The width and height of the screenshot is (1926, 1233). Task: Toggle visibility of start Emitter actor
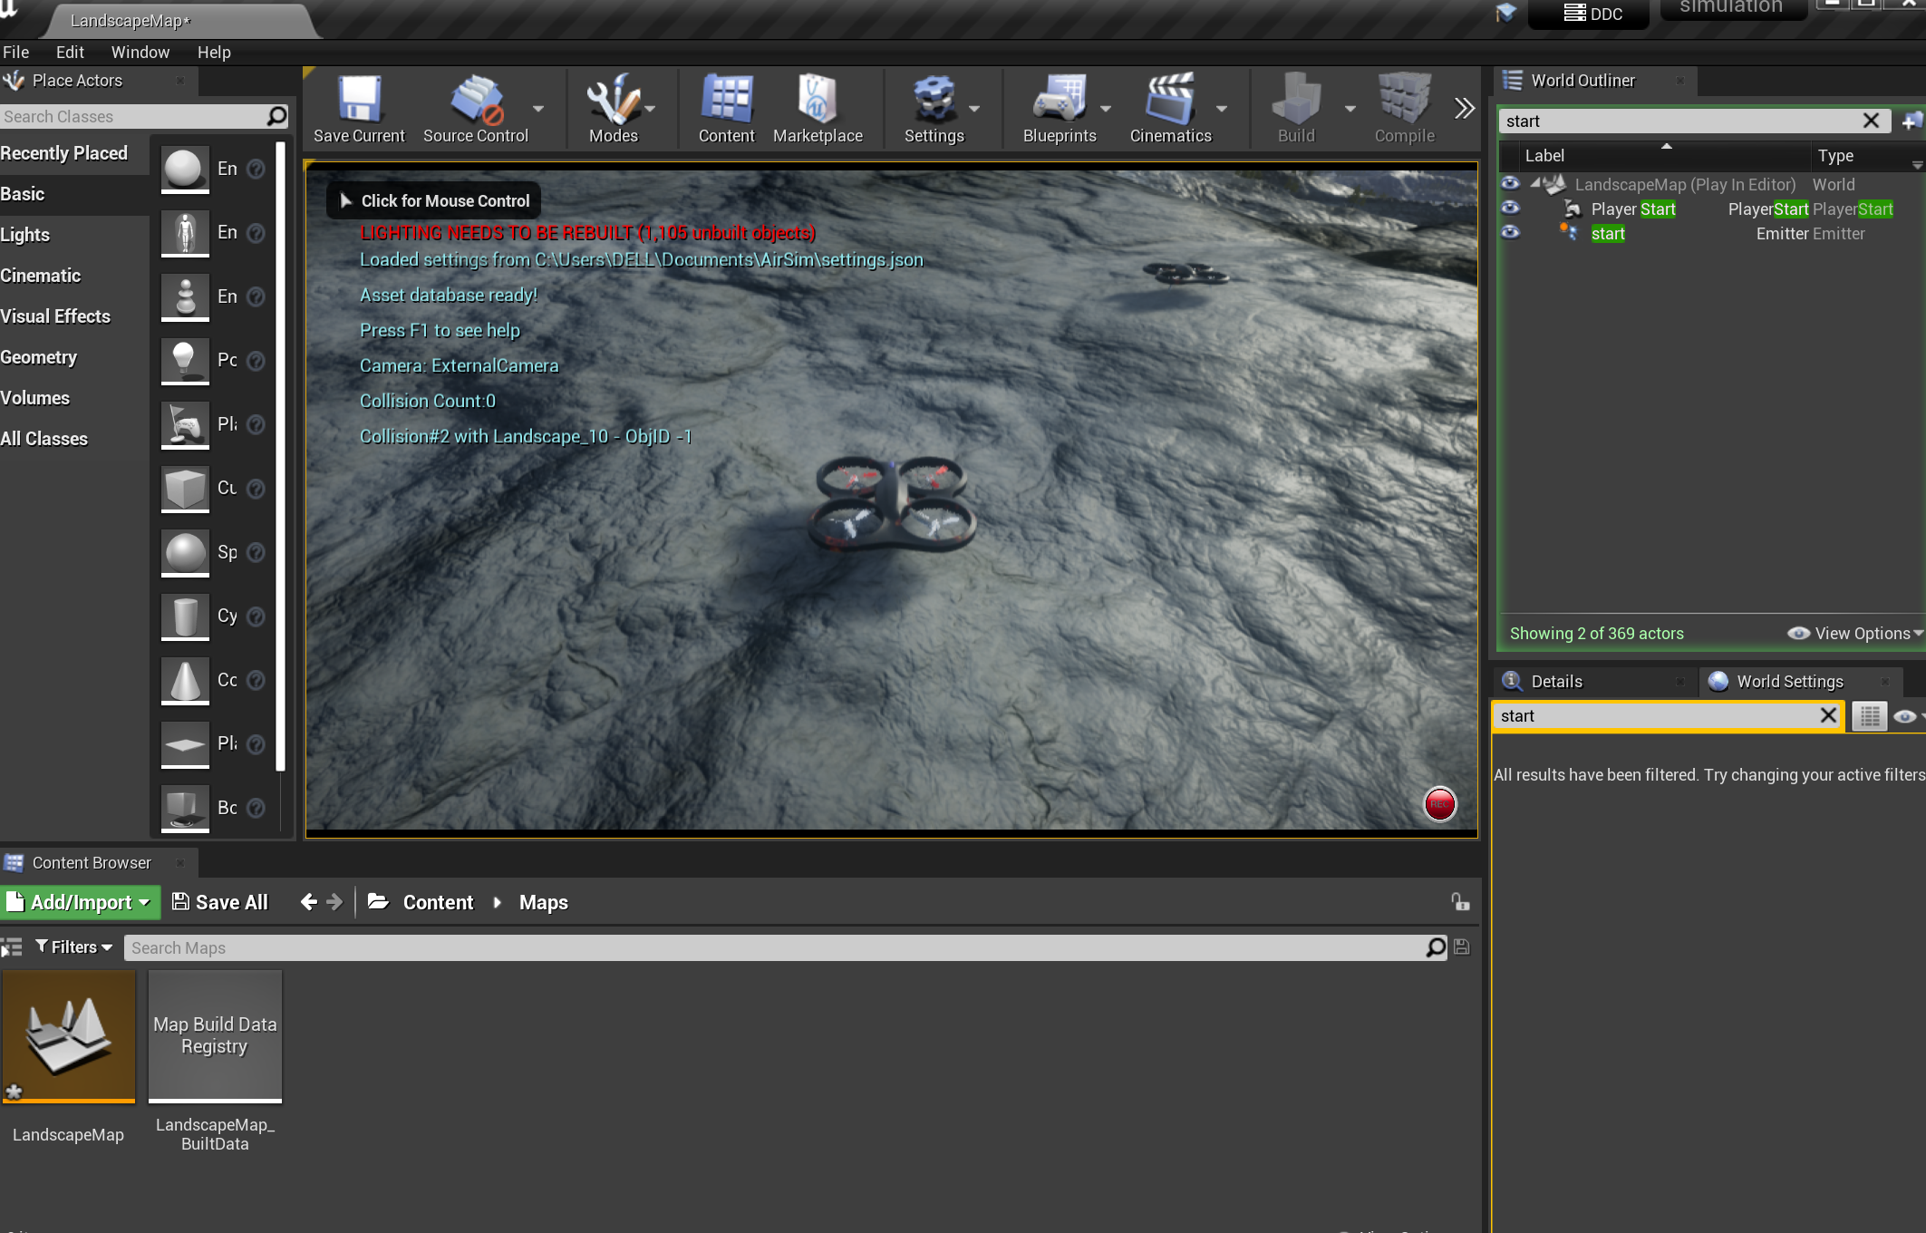tap(1510, 233)
